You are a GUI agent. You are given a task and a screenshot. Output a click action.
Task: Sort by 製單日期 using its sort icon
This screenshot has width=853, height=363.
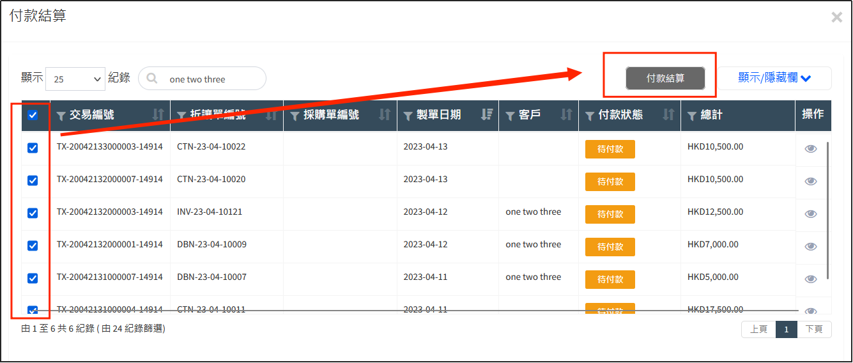click(487, 115)
